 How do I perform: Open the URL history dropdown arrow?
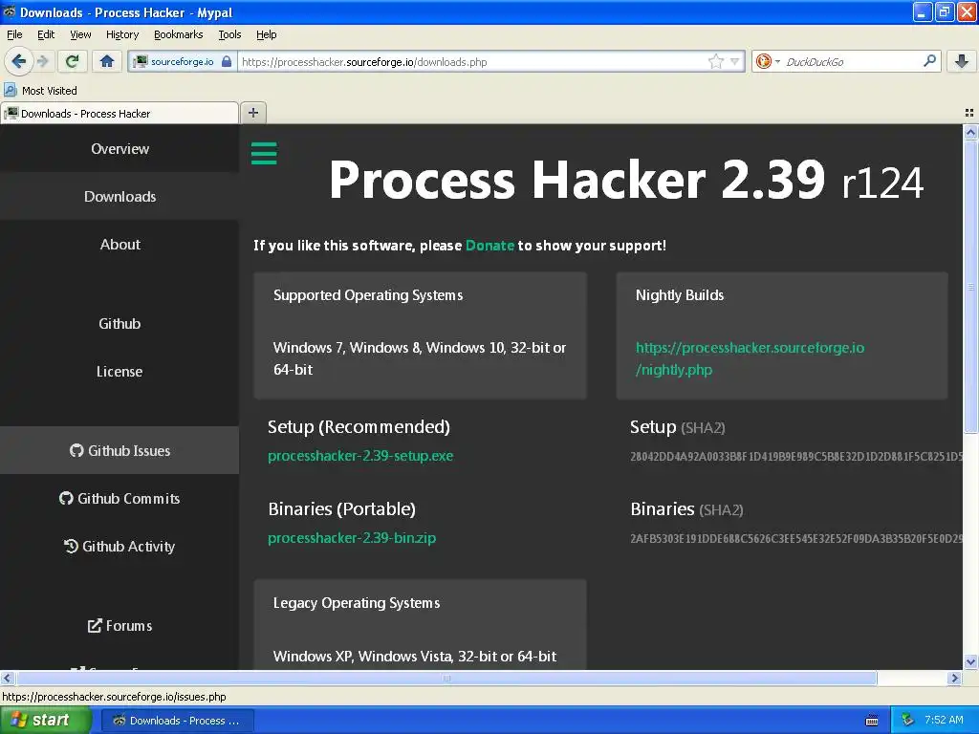(735, 61)
